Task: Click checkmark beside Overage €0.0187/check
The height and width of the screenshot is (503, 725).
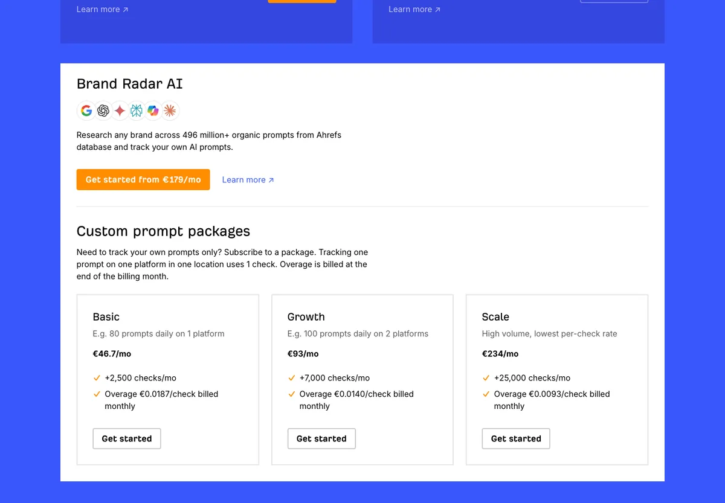Action: coord(97,394)
